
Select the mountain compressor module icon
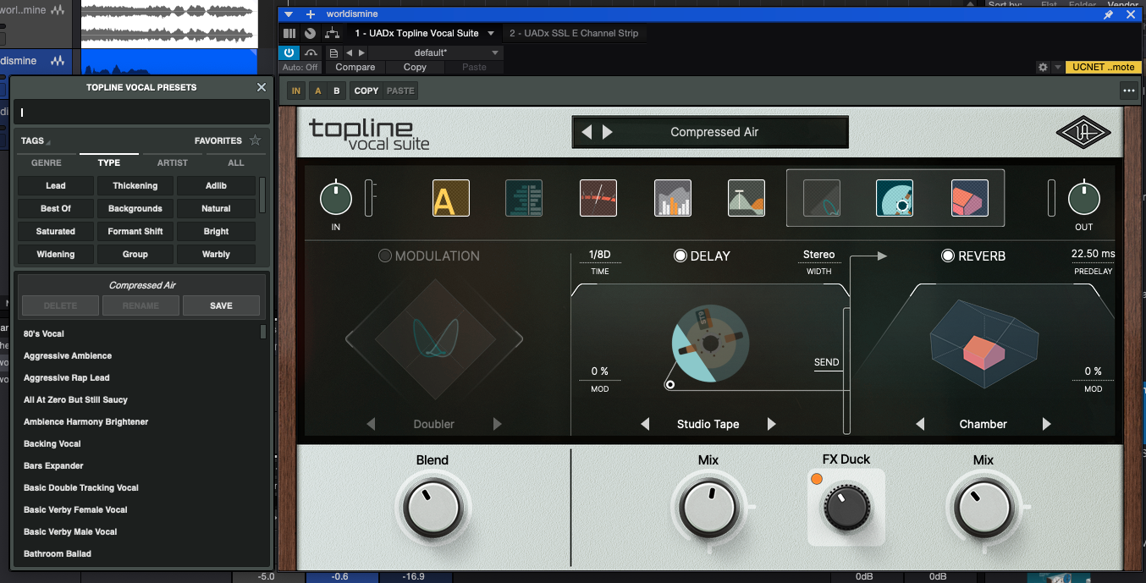tap(747, 198)
